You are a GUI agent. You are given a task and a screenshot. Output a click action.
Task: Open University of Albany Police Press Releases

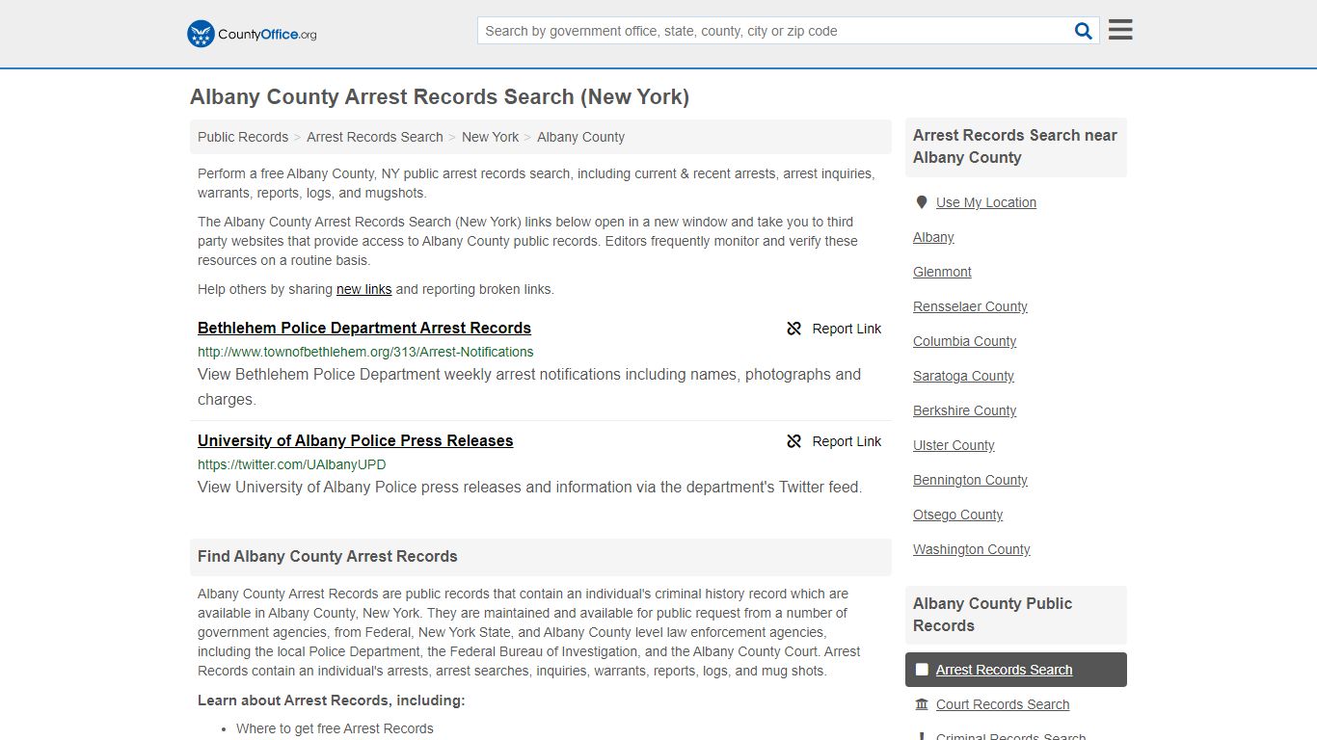coord(355,440)
